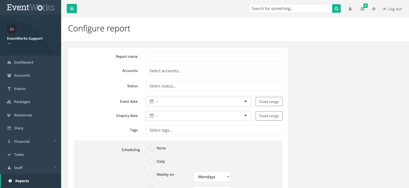Select the Daily scheduling option
Image resolution: width=409 pixels, height=188 pixels.
pos(151,162)
